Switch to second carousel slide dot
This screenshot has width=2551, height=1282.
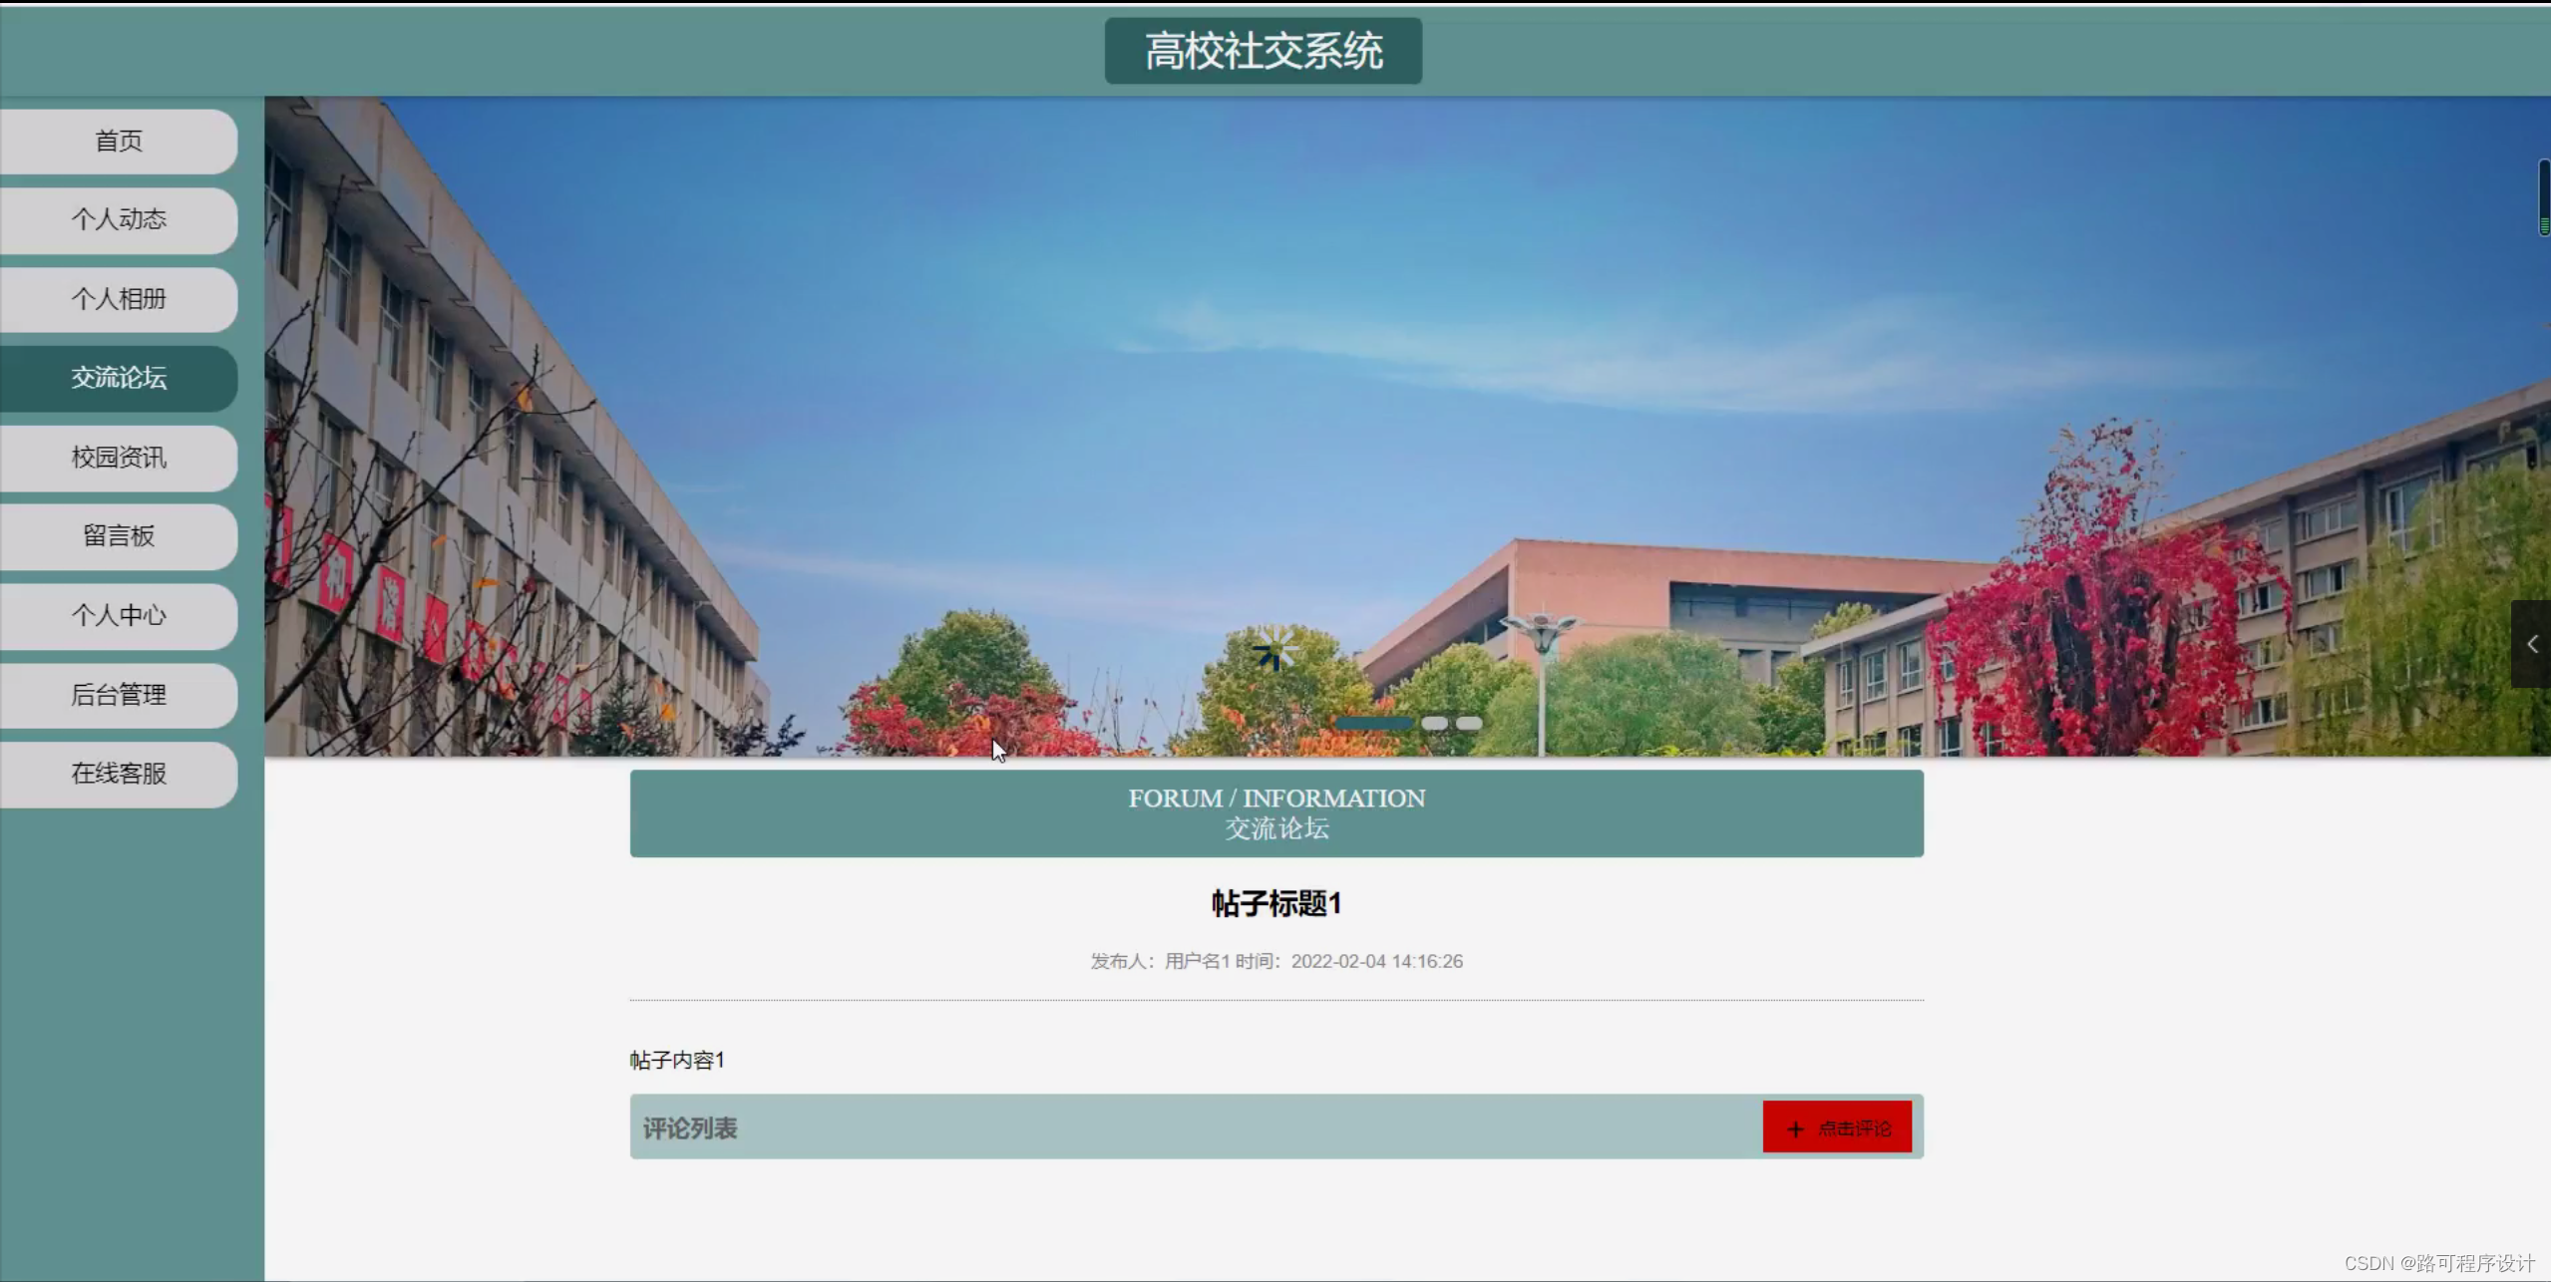pyautogui.click(x=1434, y=723)
